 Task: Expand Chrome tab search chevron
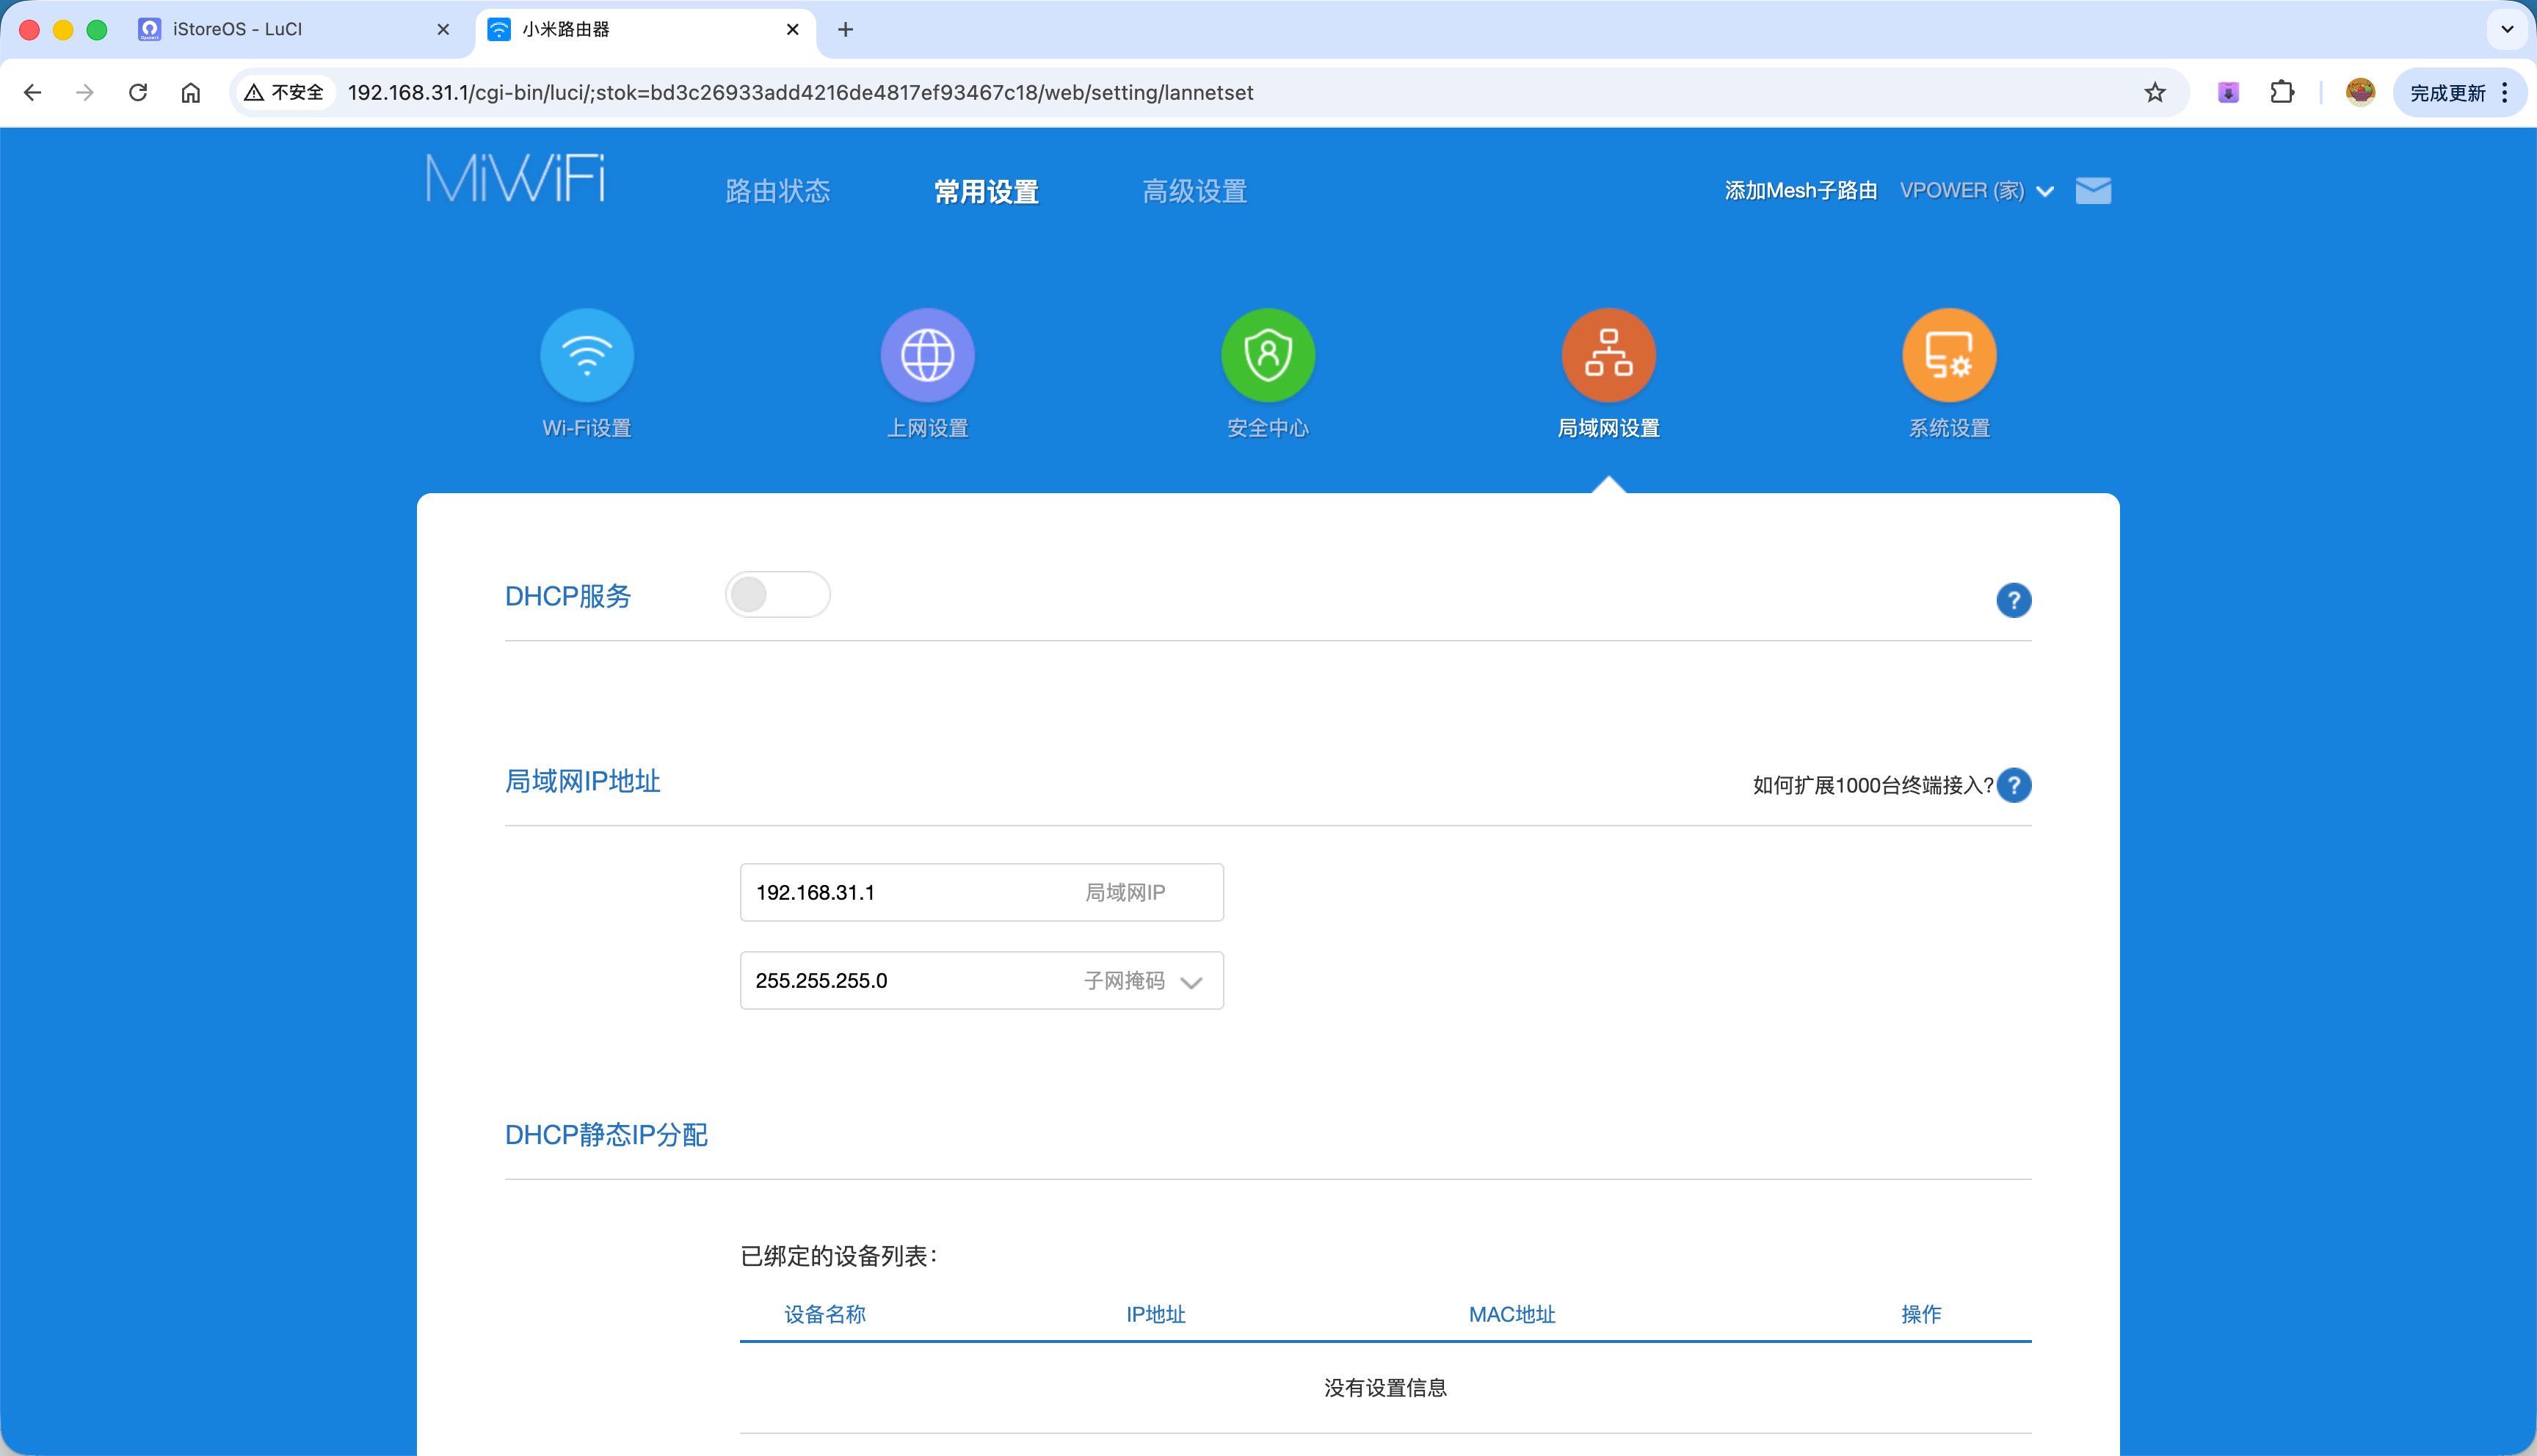2507,29
